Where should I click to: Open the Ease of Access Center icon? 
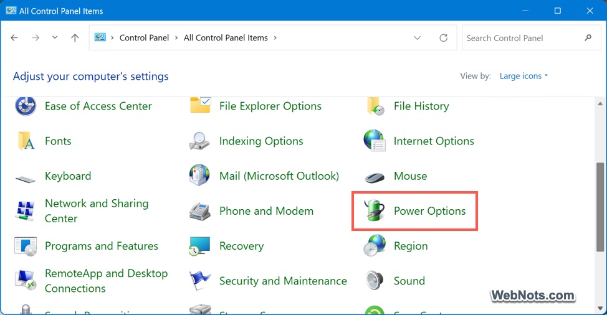tap(26, 105)
